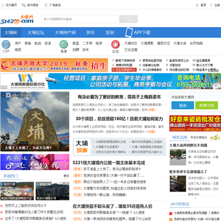Open headline 在大埔快剪不起头发了
Screen dimensions: 221x221
[112, 206]
